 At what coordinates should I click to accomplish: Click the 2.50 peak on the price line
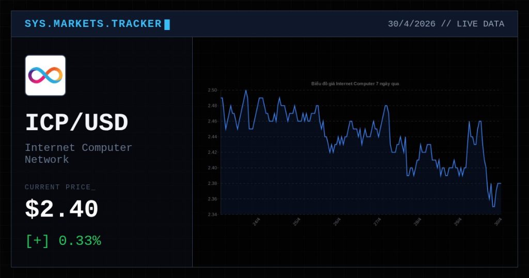pos(245,90)
